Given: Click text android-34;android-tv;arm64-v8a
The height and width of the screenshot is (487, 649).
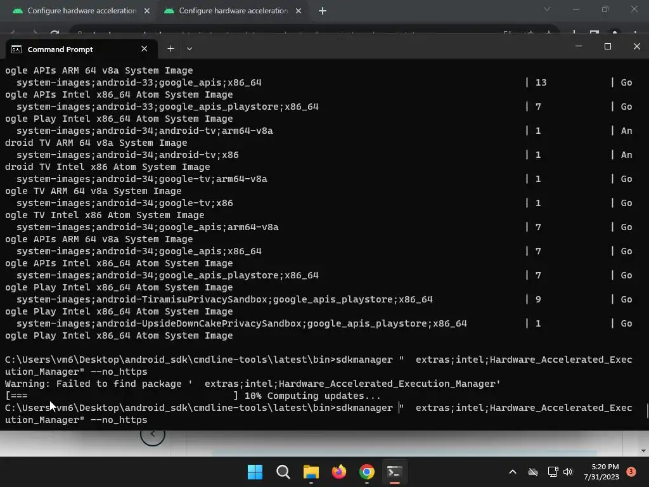Looking at the screenshot, I should [184, 131].
